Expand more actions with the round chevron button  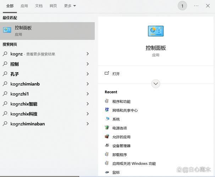tap(156, 84)
